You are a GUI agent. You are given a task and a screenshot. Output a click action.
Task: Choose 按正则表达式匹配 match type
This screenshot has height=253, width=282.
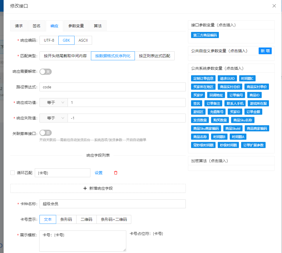[155, 56]
